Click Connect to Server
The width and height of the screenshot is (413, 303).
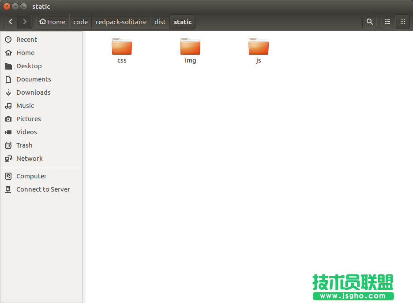click(x=43, y=189)
